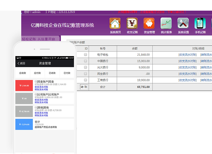Tick the 电子钱包 row checkbox
This screenshot has width=212, height=154.
pyautogui.click(x=85, y=55)
